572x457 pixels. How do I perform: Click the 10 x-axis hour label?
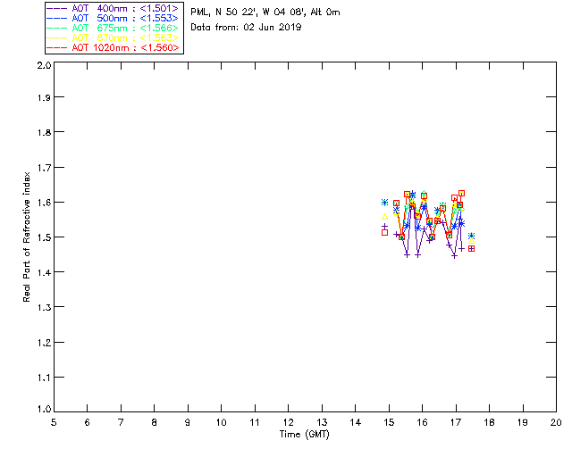point(221,422)
